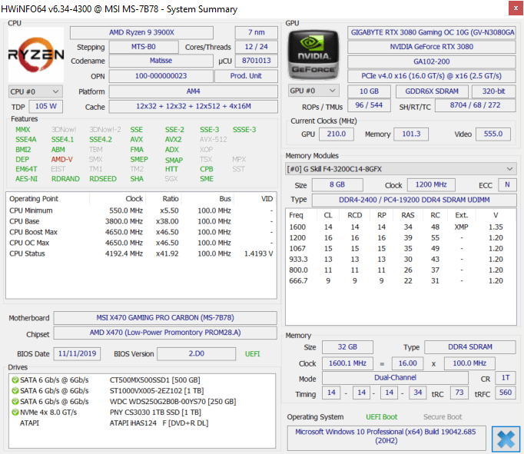
Task: Click the VID column header
Action: pyautogui.click(x=255, y=199)
